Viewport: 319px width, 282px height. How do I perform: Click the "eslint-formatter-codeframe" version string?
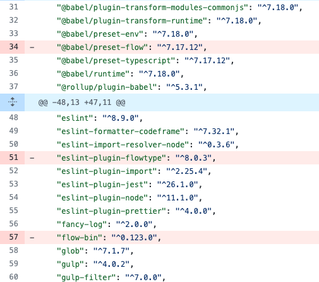[x=214, y=132]
